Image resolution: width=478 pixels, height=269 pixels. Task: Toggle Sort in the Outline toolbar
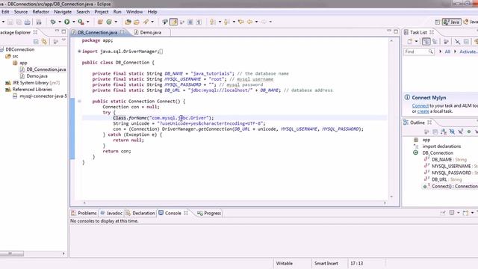coord(444,132)
